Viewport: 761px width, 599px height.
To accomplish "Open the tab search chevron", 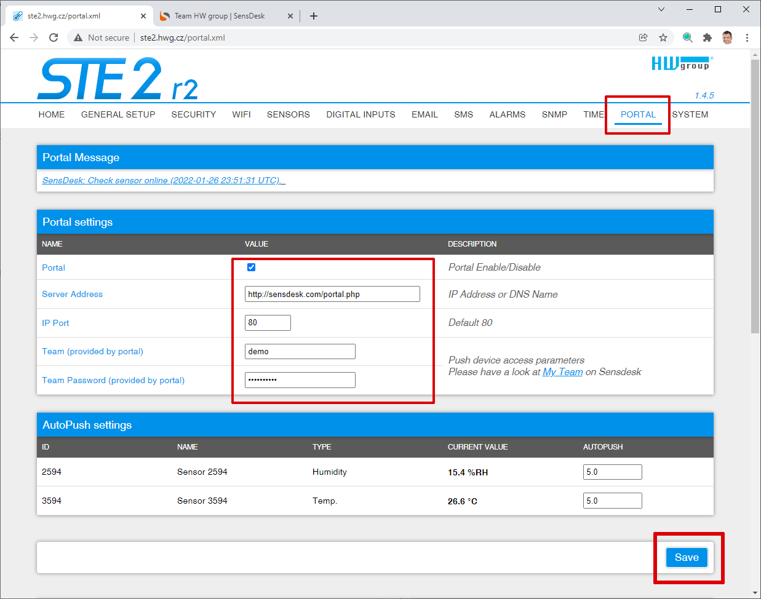I will (661, 9).
